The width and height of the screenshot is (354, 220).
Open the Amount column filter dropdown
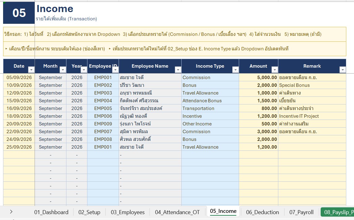[275, 70]
